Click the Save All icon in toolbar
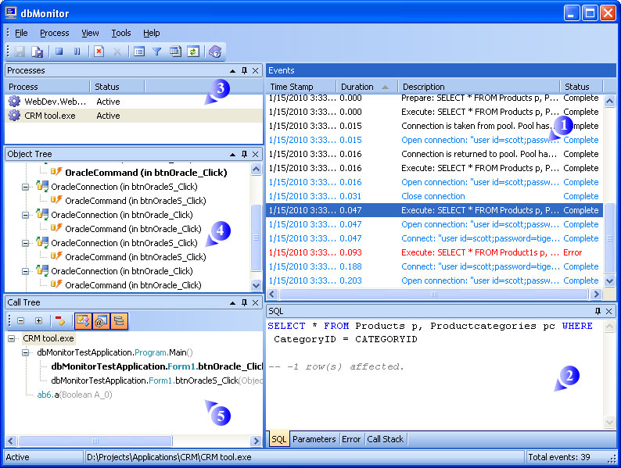 38,52
